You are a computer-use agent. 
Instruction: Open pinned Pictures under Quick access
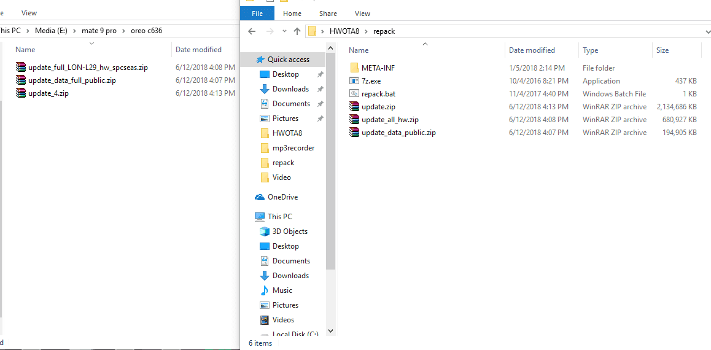[286, 119]
